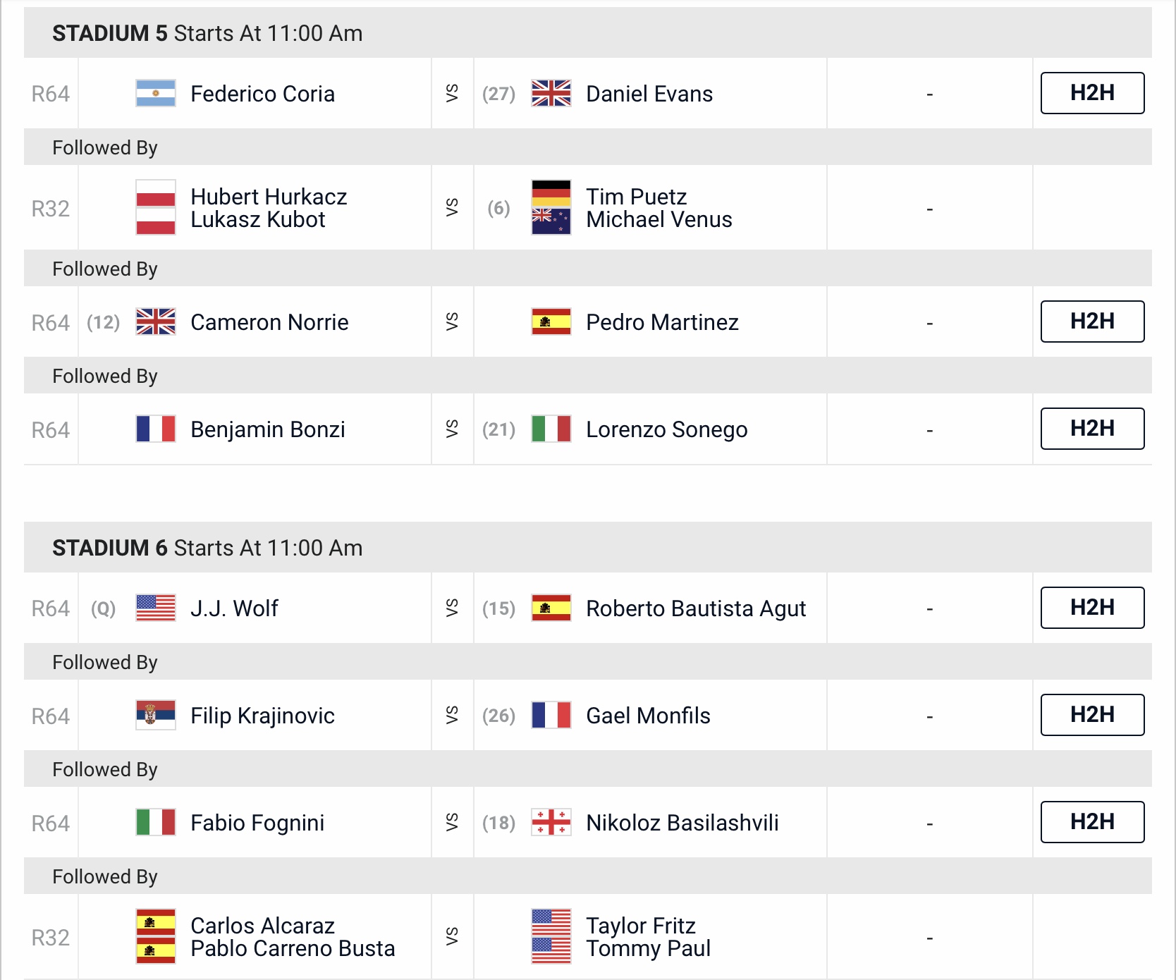
Task: Click the Georgia flag beside Nikoloz Basilashvili
Action: (x=551, y=822)
